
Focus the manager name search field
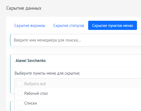point(76,40)
